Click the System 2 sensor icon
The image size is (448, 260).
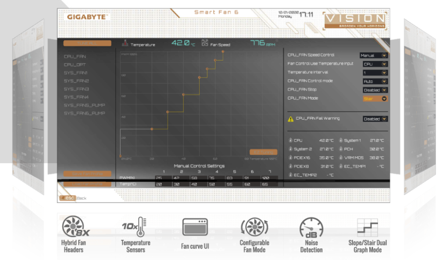291,148
